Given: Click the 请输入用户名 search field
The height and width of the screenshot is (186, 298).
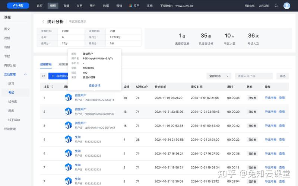Looking at the screenshot, I should point(254,76).
